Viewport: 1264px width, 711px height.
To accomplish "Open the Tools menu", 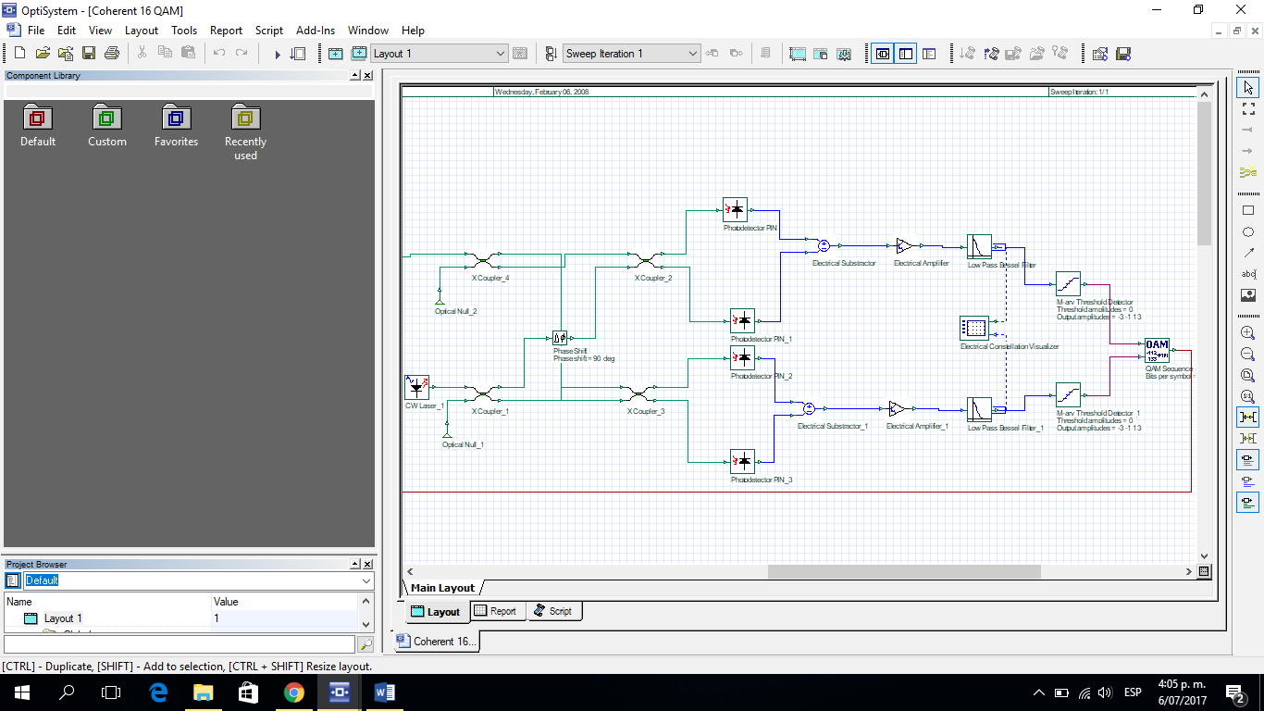I will (x=184, y=30).
